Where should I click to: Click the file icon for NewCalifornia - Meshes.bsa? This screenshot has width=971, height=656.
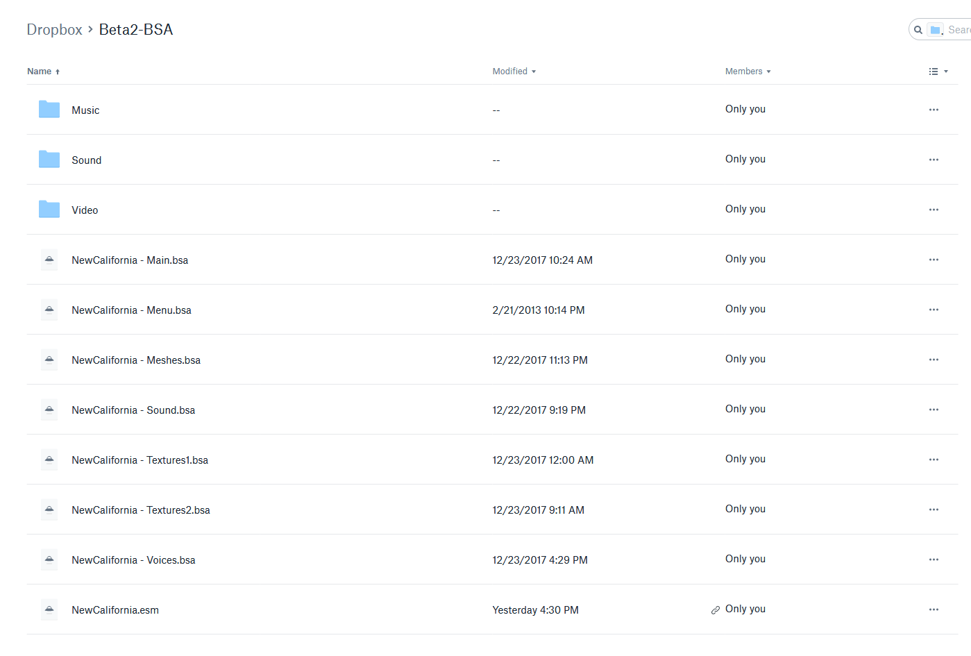(x=49, y=360)
